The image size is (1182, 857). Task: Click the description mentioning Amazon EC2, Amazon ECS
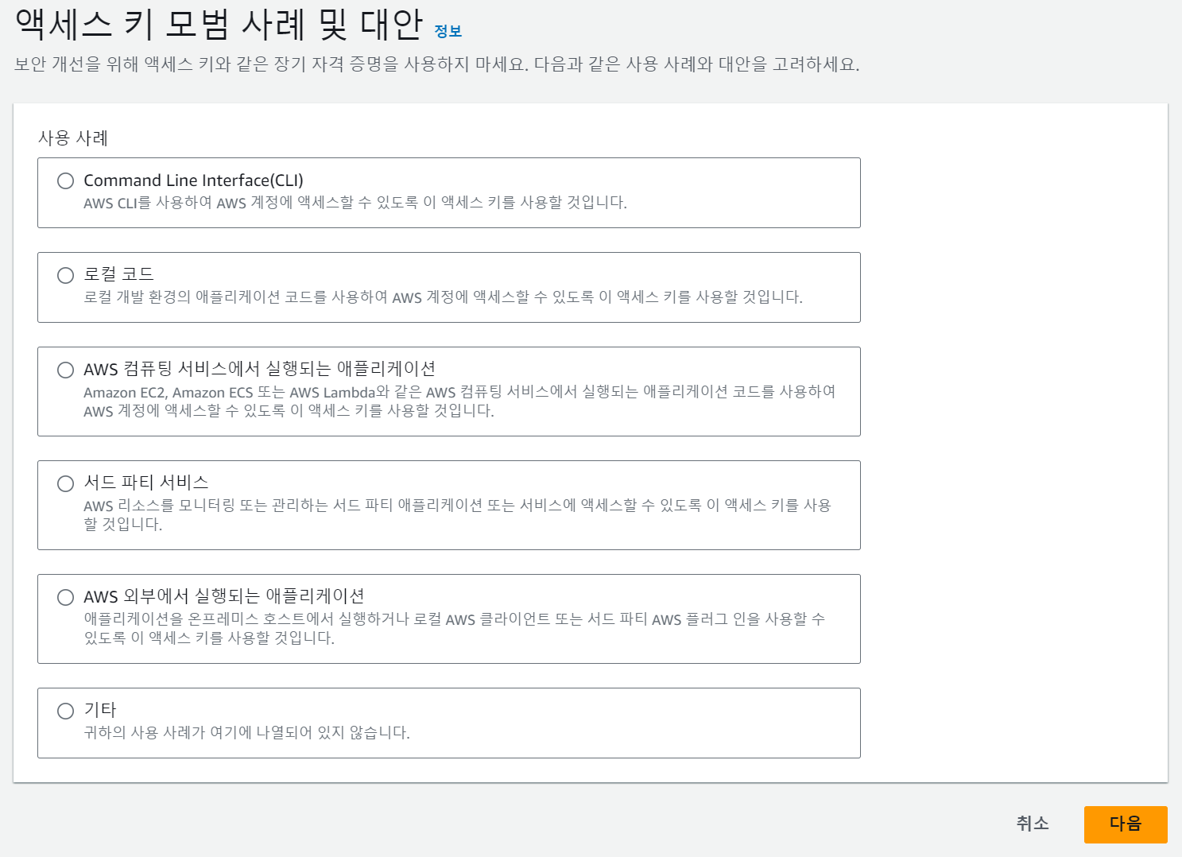[x=459, y=401]
